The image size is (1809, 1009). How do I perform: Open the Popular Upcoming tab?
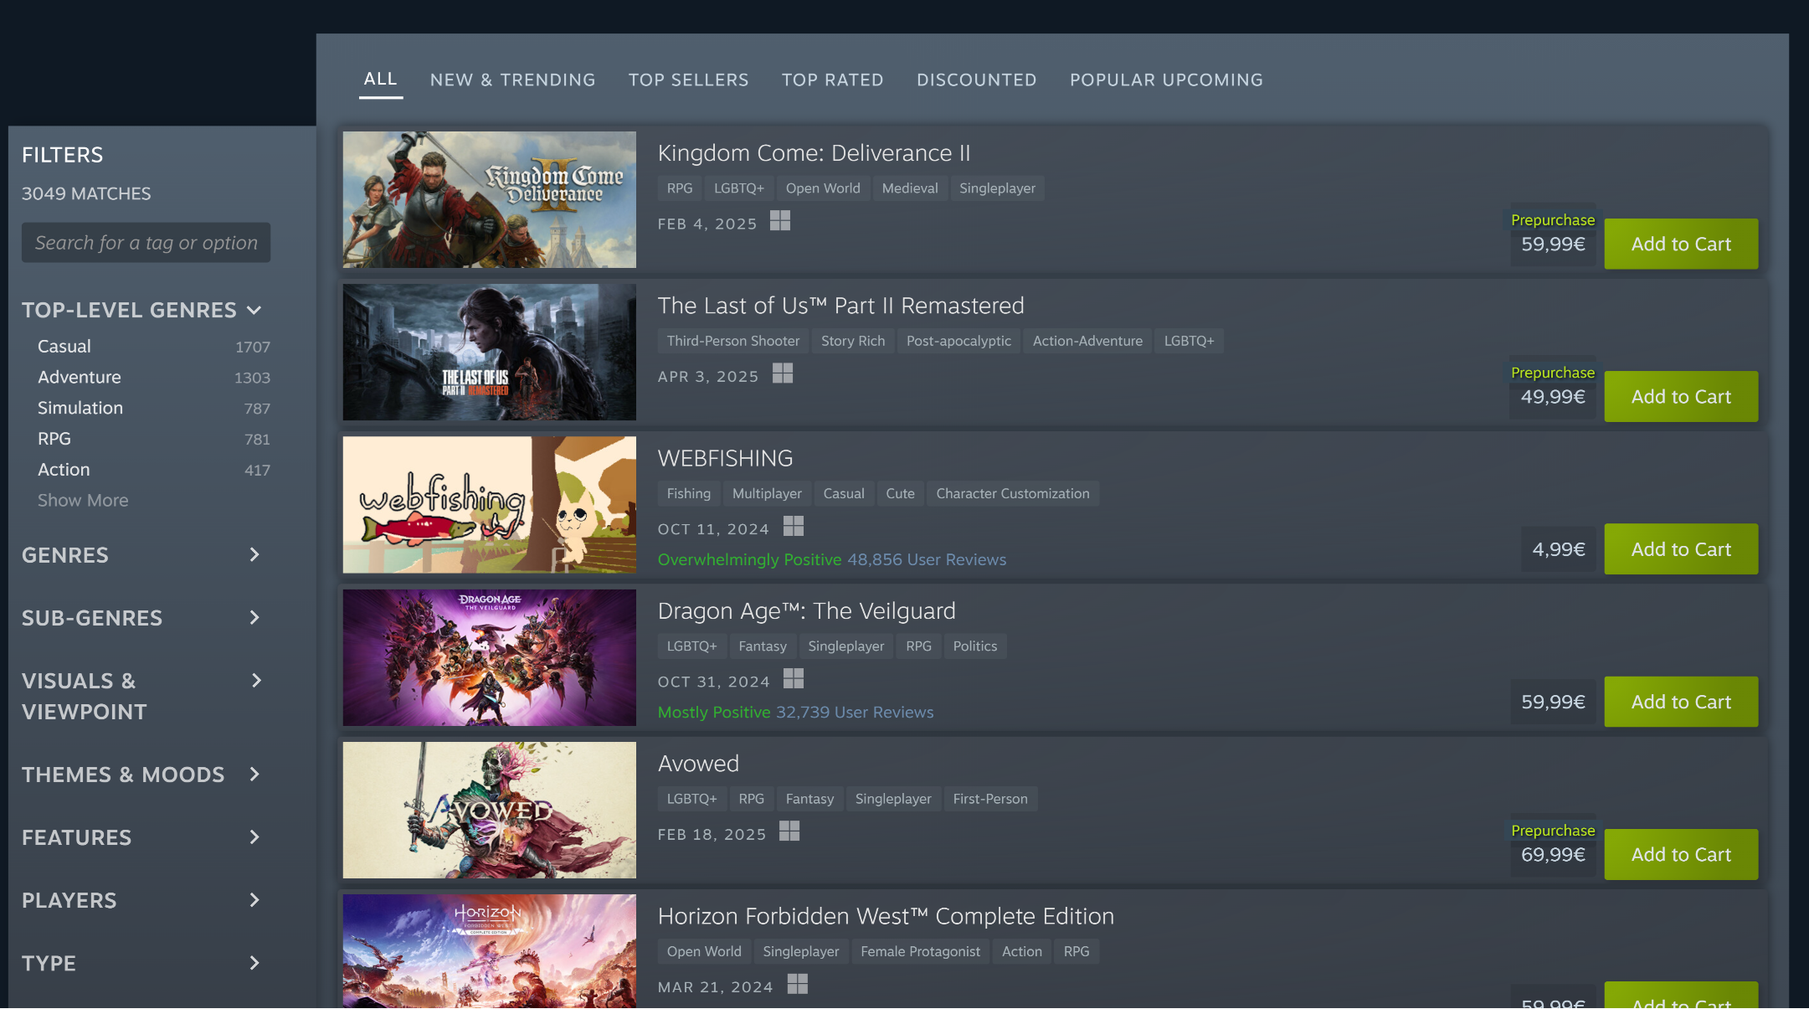pyautogui.click(x=1166, y=80)
